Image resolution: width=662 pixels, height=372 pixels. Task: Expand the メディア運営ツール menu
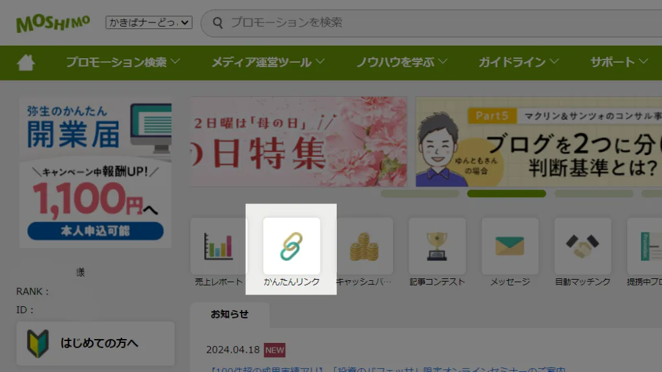(268, 63)
